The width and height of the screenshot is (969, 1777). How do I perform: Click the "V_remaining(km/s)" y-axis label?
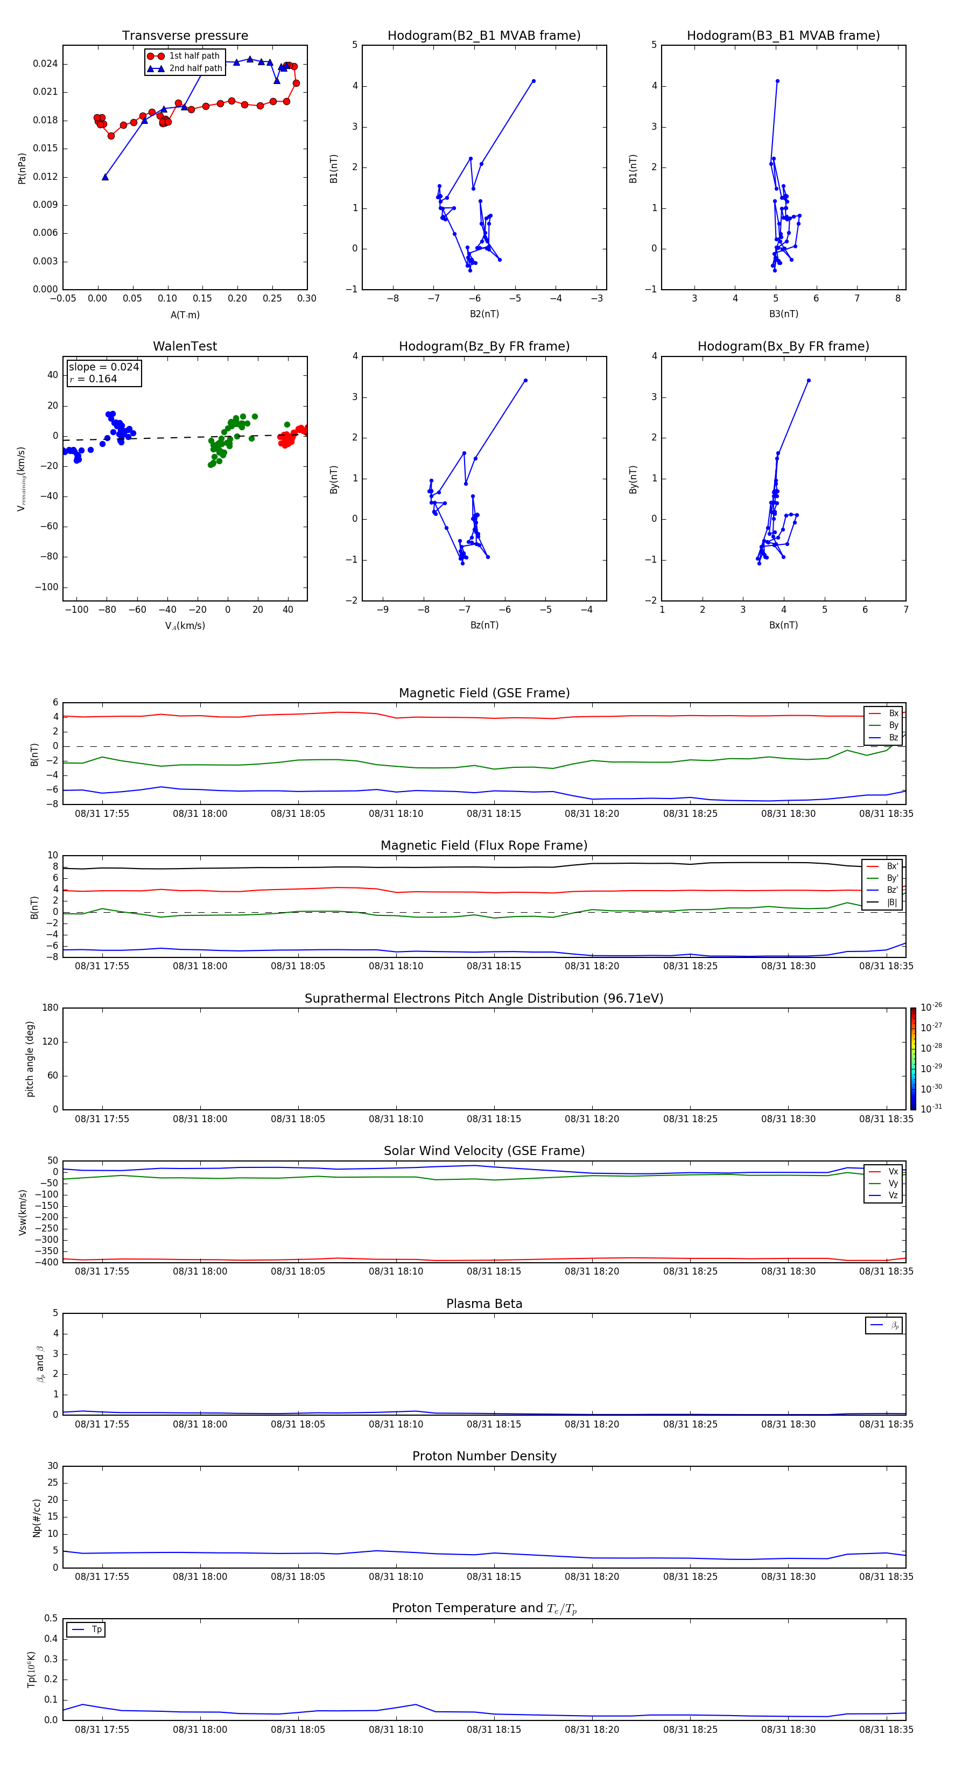pyautogui.click(x=22, y=479)
